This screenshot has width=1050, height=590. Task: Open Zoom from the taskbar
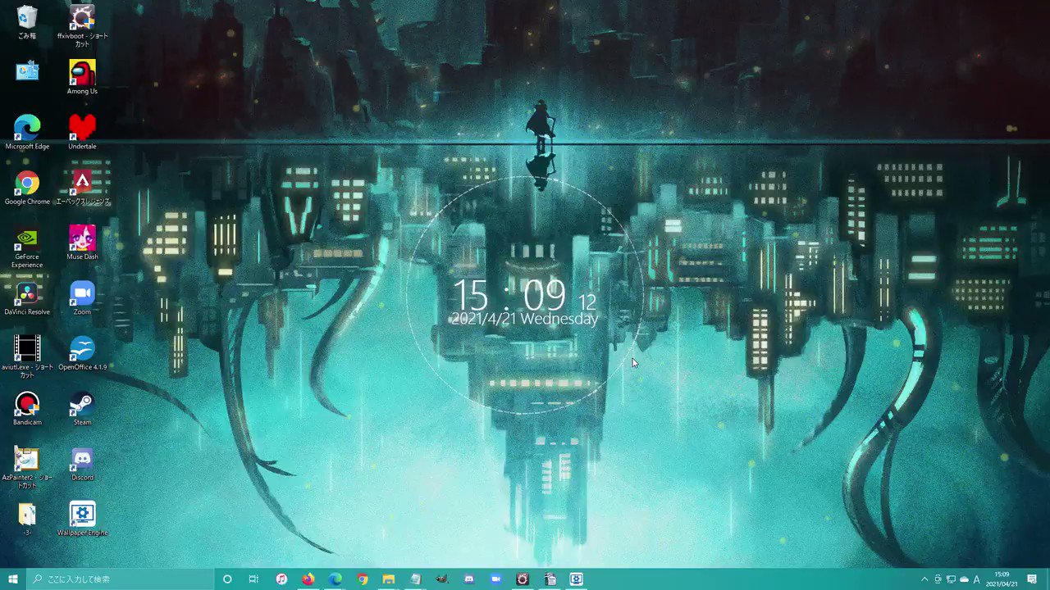495,579
